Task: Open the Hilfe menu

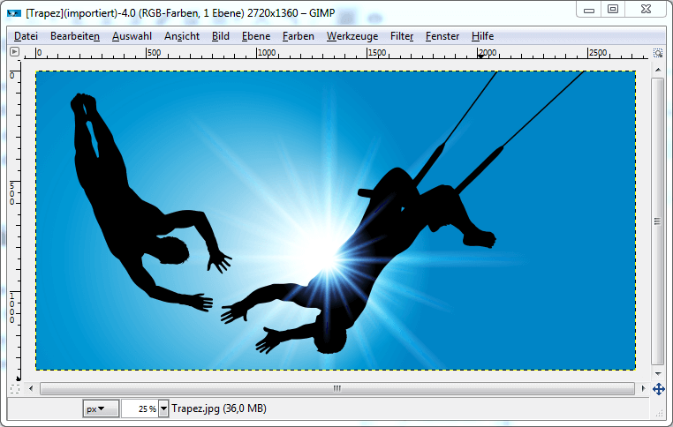Action: [x=482, y=36]
